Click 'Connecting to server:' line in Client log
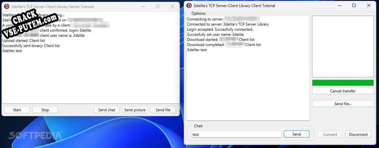 [x=223, y=19]
